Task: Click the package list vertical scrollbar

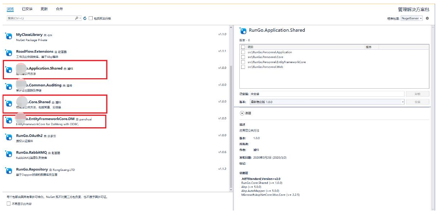Action: [231, 108]
